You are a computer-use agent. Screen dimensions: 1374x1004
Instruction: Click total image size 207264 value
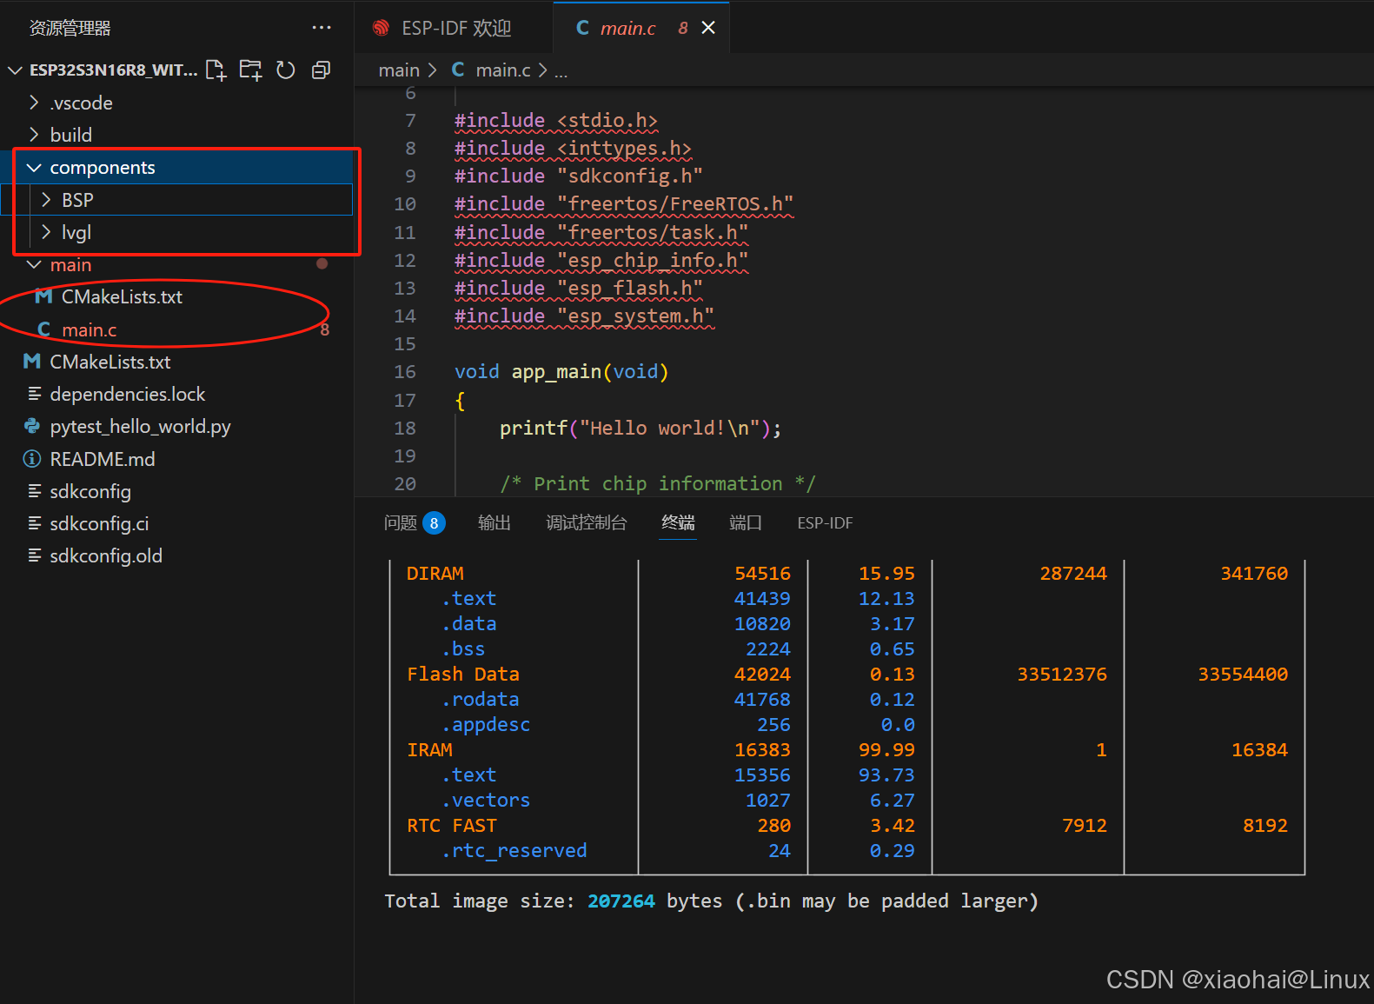coord(621,901)
